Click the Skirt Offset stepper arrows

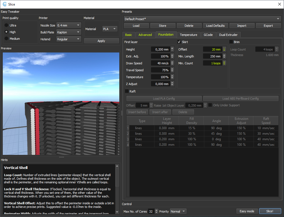224,49
